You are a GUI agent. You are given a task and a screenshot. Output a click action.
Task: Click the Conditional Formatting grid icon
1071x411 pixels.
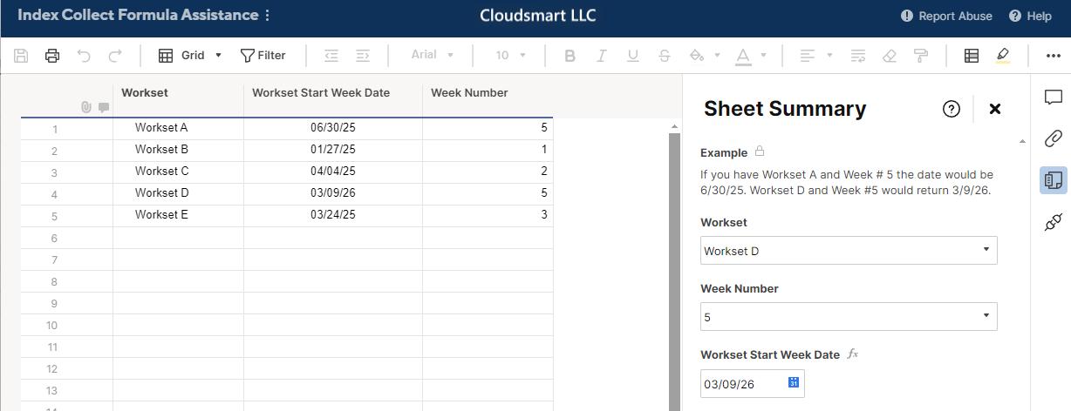pos(971,56)
